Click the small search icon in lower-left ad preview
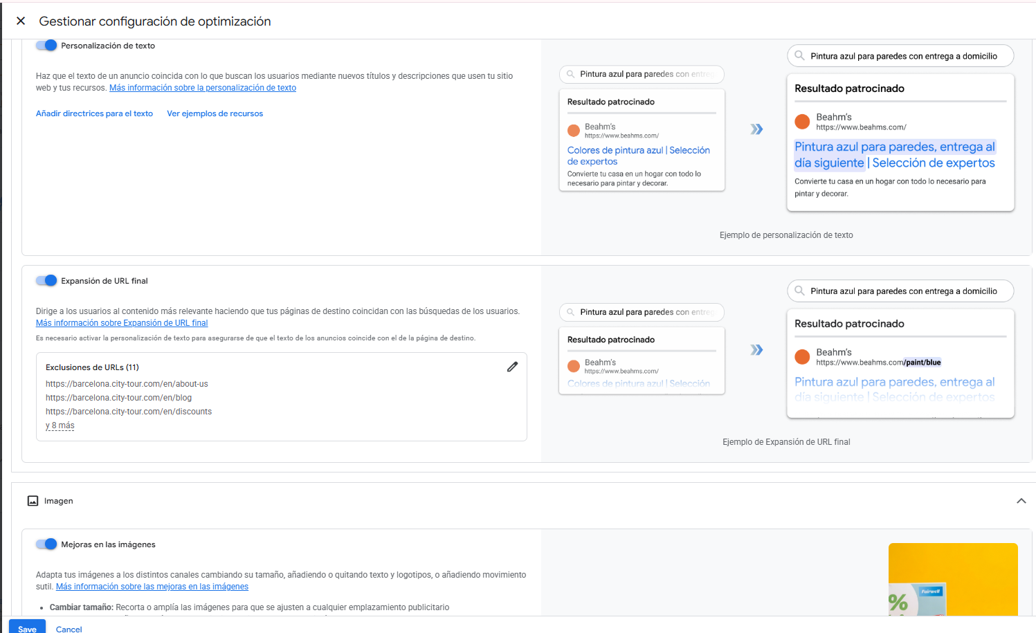Screen dimensions: 1036x633 point(571,312)
